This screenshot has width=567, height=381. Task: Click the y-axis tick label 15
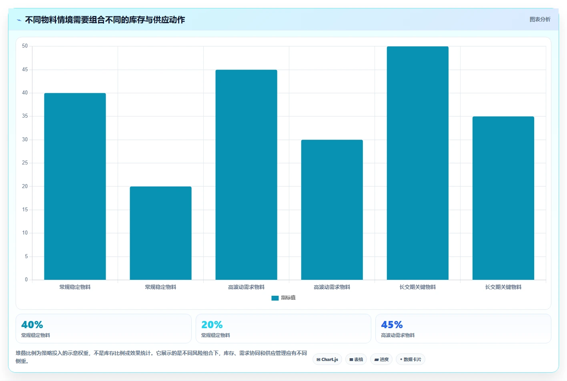[x=25, y=210]
